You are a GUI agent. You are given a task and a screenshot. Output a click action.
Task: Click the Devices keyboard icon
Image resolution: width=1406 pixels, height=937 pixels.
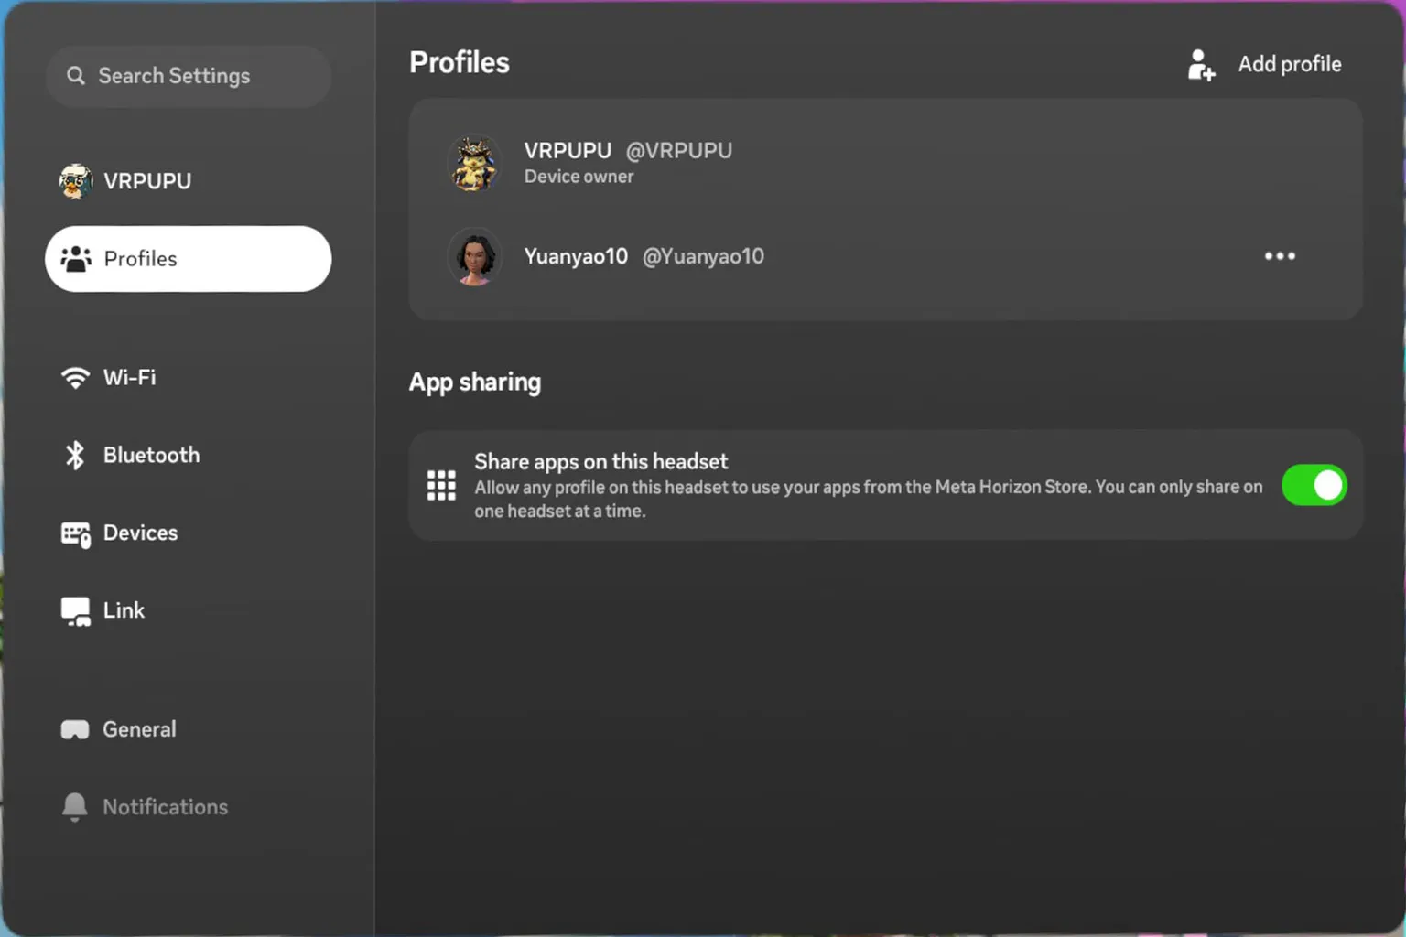[76, 533]
